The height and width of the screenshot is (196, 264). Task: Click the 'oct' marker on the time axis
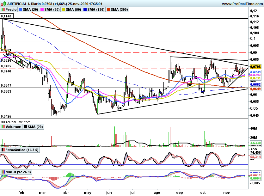[203, 193]
